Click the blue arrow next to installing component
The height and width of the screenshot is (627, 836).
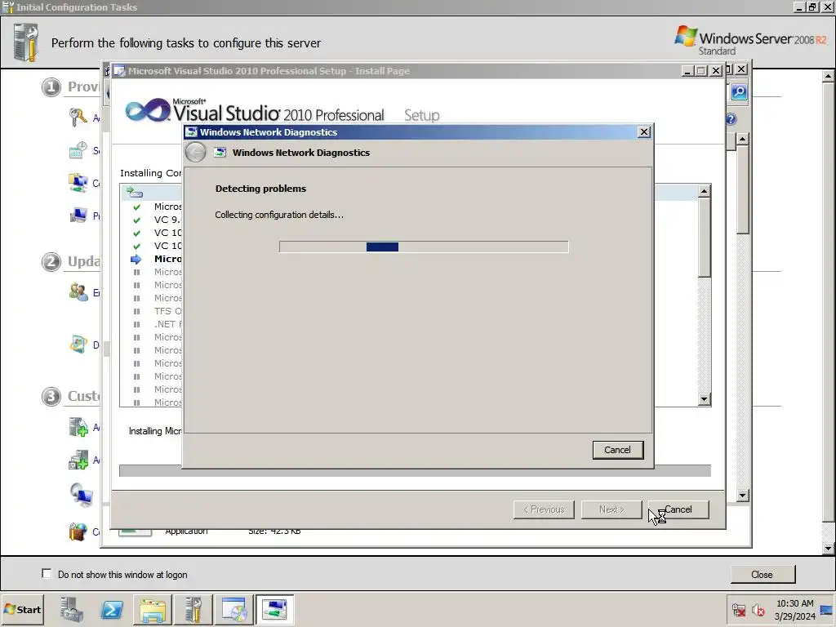pyautogui.click(x=136, y=259)
